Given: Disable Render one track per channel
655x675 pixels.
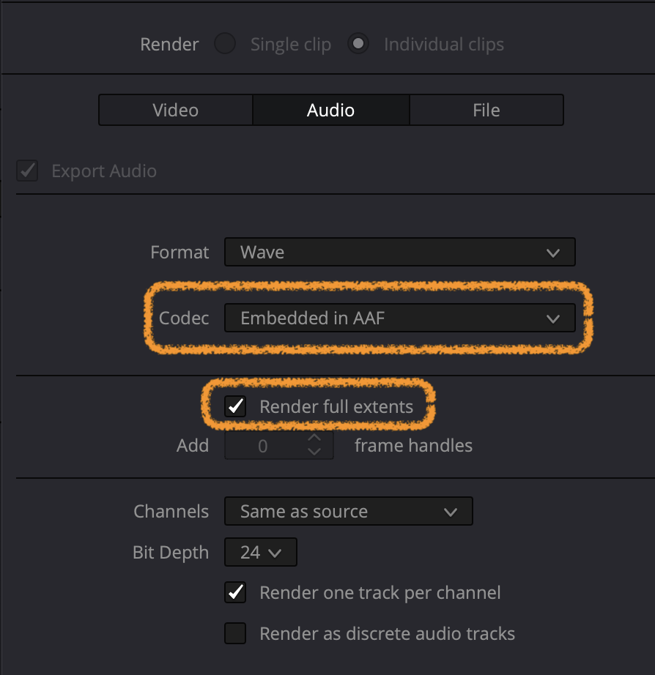Looking at the screenshot, I should (235, 592).
